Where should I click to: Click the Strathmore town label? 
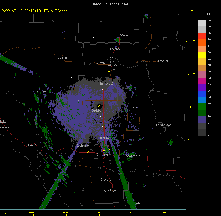tap(132, 156)
